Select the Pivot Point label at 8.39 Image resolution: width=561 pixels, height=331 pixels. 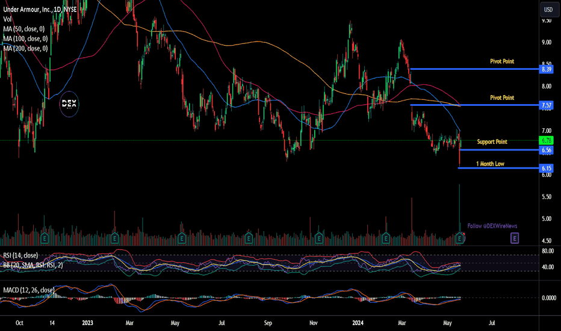click(x=502, y=61)
